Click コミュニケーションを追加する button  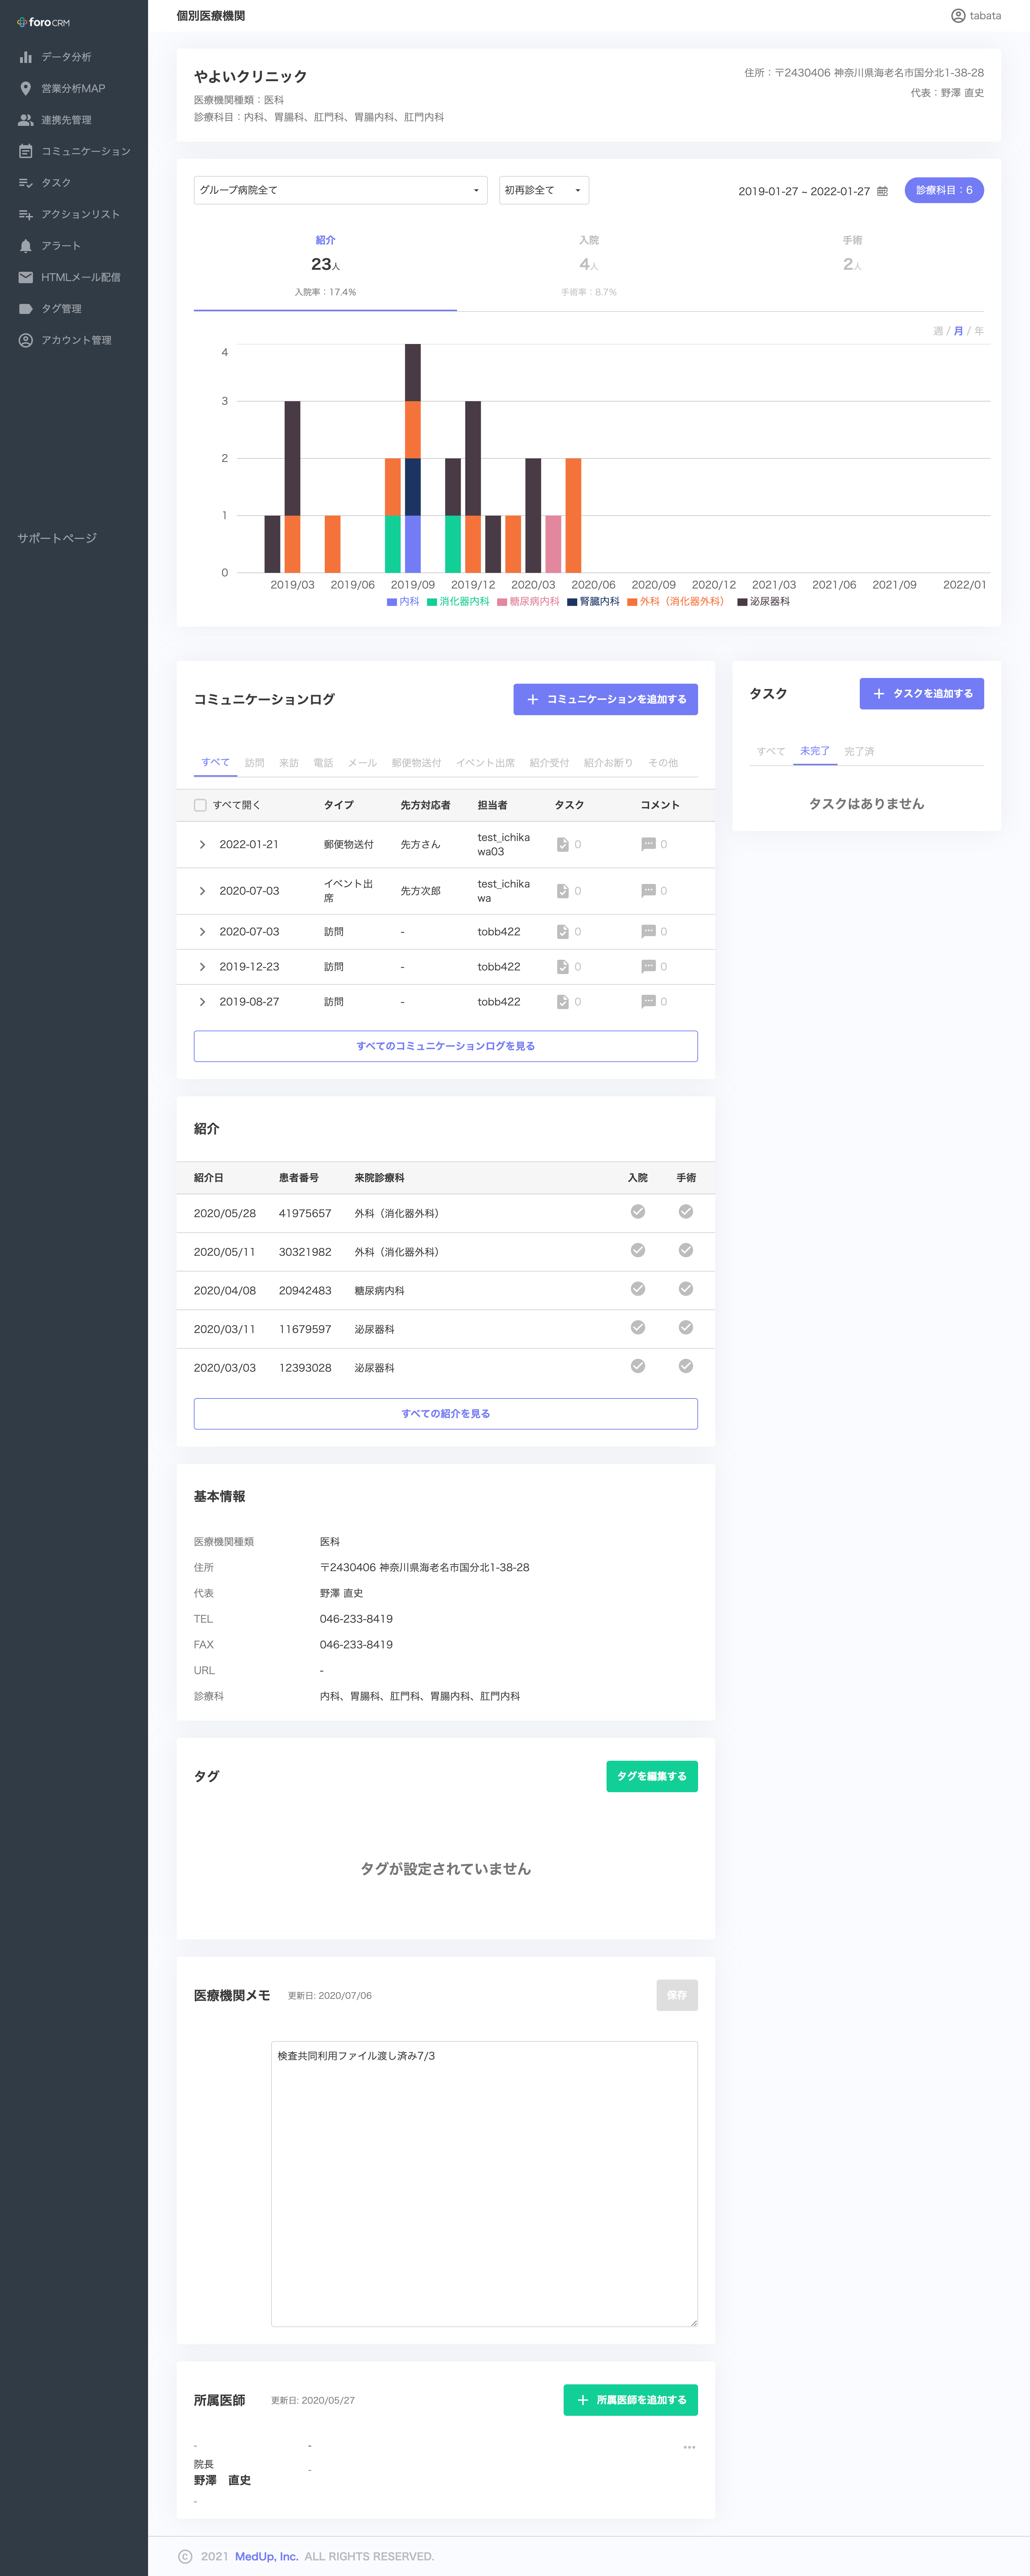(605, 699)
